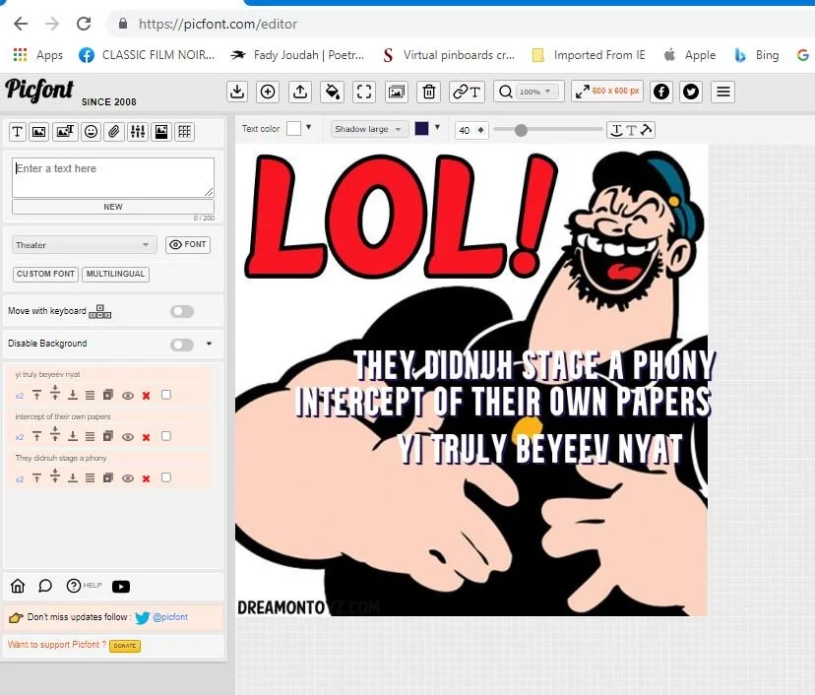Expand Disable Background options arrow
Screen dimensions: 815x695
pyautogui.click(x=209, y=344)
